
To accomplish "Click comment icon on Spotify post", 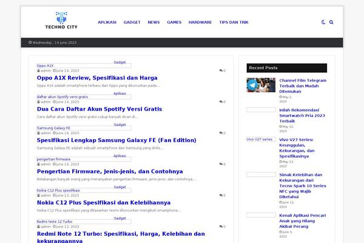I will [221, 101].
